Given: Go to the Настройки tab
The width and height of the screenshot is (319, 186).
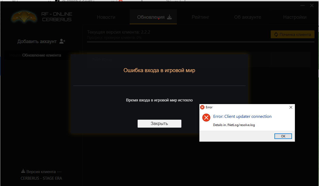Looking at the screenshot, I should pos(295,17).
